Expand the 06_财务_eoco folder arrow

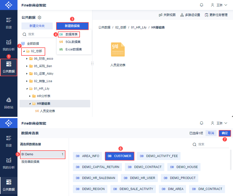pos(27,59)
